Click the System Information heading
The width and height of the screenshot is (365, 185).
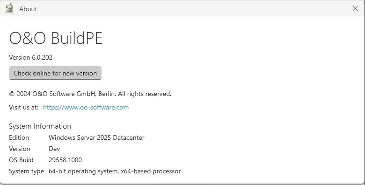tap(40, 126)
